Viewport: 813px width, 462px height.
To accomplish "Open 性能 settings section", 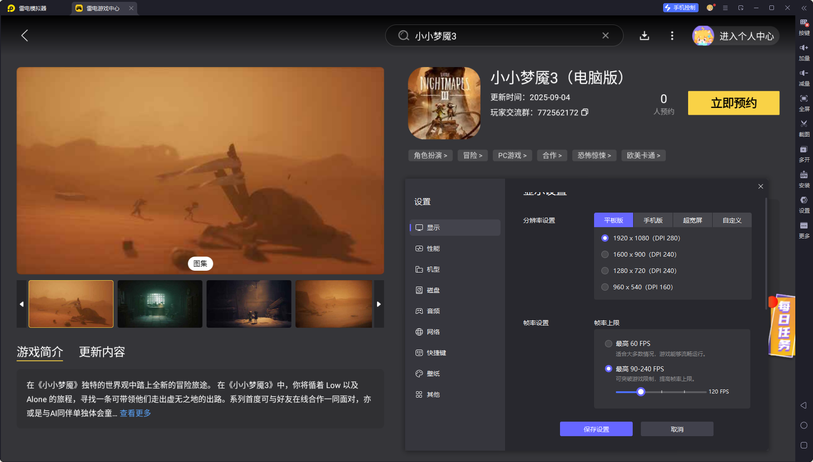I will [455, 248].
